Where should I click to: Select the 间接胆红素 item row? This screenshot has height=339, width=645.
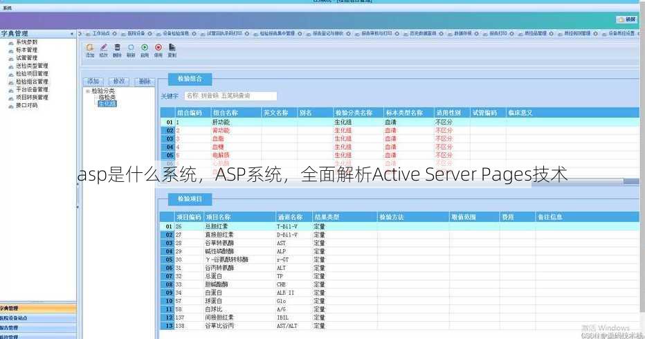[x=400, y=318]
